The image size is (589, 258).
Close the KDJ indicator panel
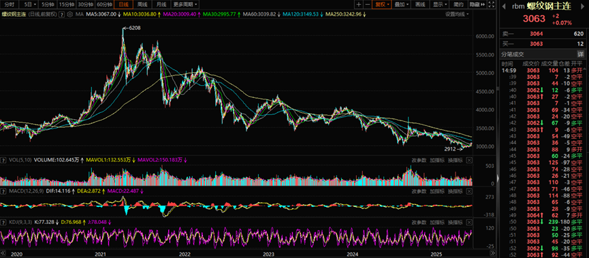click(468, 223)
